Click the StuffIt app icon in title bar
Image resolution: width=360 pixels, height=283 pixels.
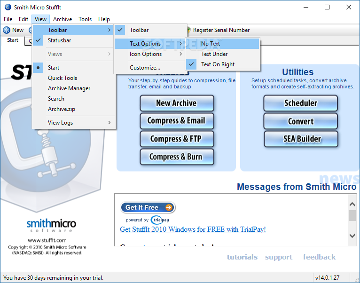tap(8, 7)
